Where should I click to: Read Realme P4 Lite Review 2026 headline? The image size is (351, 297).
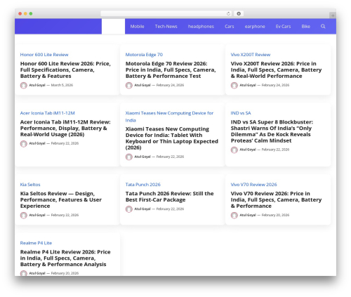pyautogui.click(x=65, y=258)
